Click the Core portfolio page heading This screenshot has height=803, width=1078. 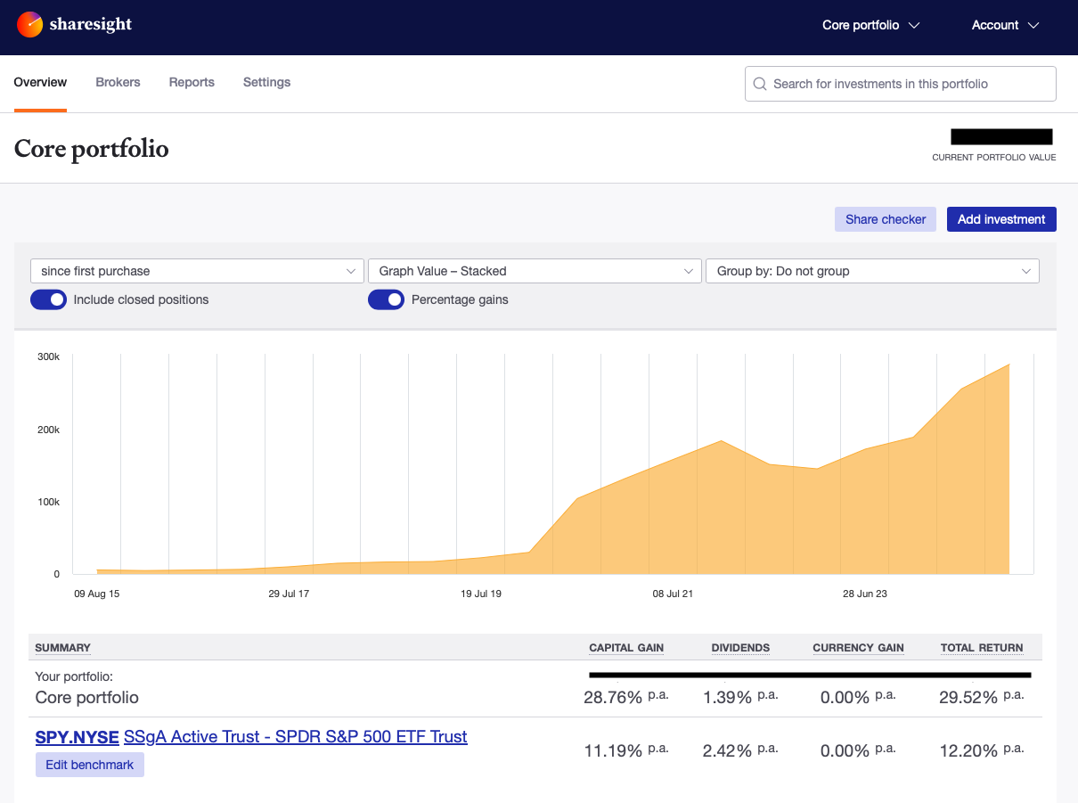pyautogui.click(x=91, y=148)
